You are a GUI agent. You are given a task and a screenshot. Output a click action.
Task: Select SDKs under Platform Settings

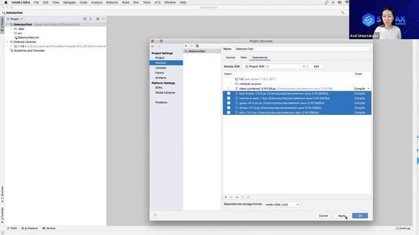[158, 87]
